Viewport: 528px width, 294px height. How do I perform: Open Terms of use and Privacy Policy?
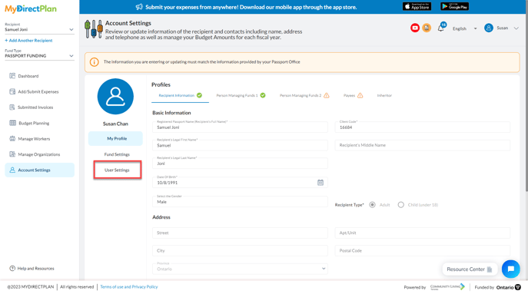[129, 287]
